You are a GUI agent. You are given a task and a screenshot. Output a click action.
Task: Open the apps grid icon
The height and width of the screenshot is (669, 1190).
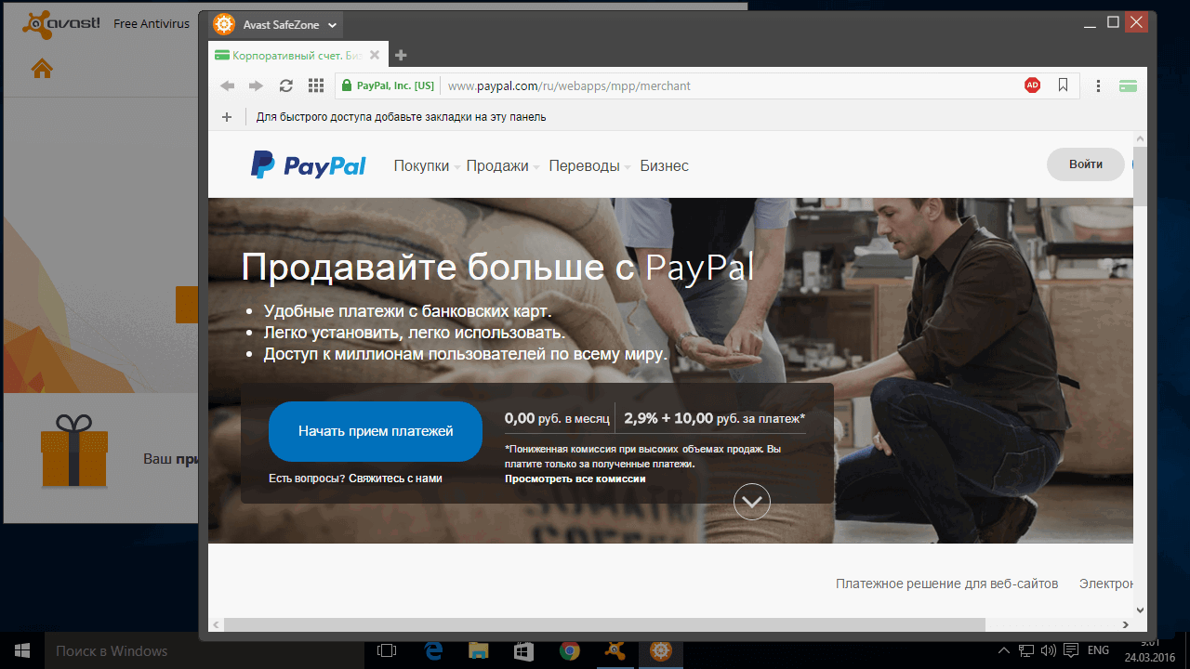click(x=315, y=85)
